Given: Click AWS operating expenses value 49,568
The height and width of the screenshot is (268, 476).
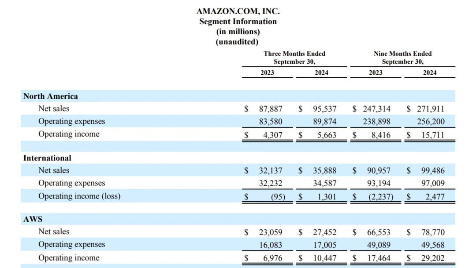Looking at the screenshot, I should click(x=433, y=245).
